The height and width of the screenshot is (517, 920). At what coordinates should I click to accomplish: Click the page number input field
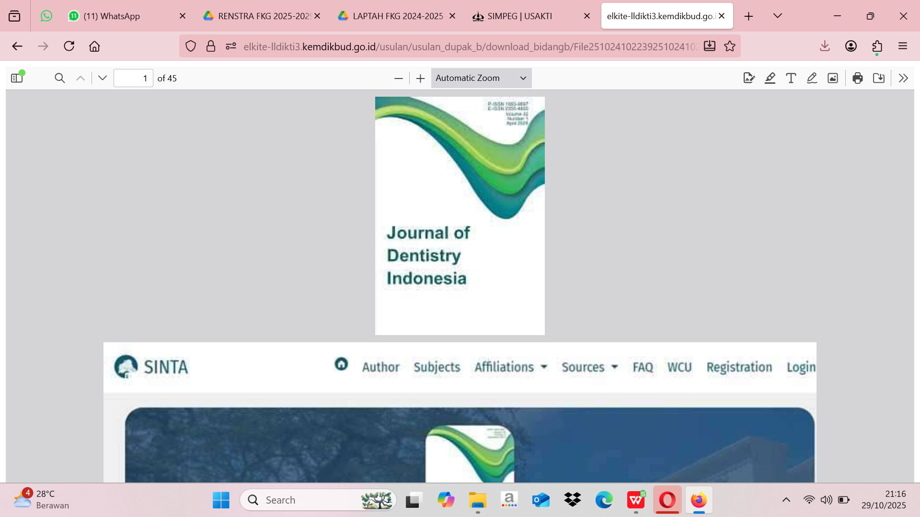(x=133, y=78)
